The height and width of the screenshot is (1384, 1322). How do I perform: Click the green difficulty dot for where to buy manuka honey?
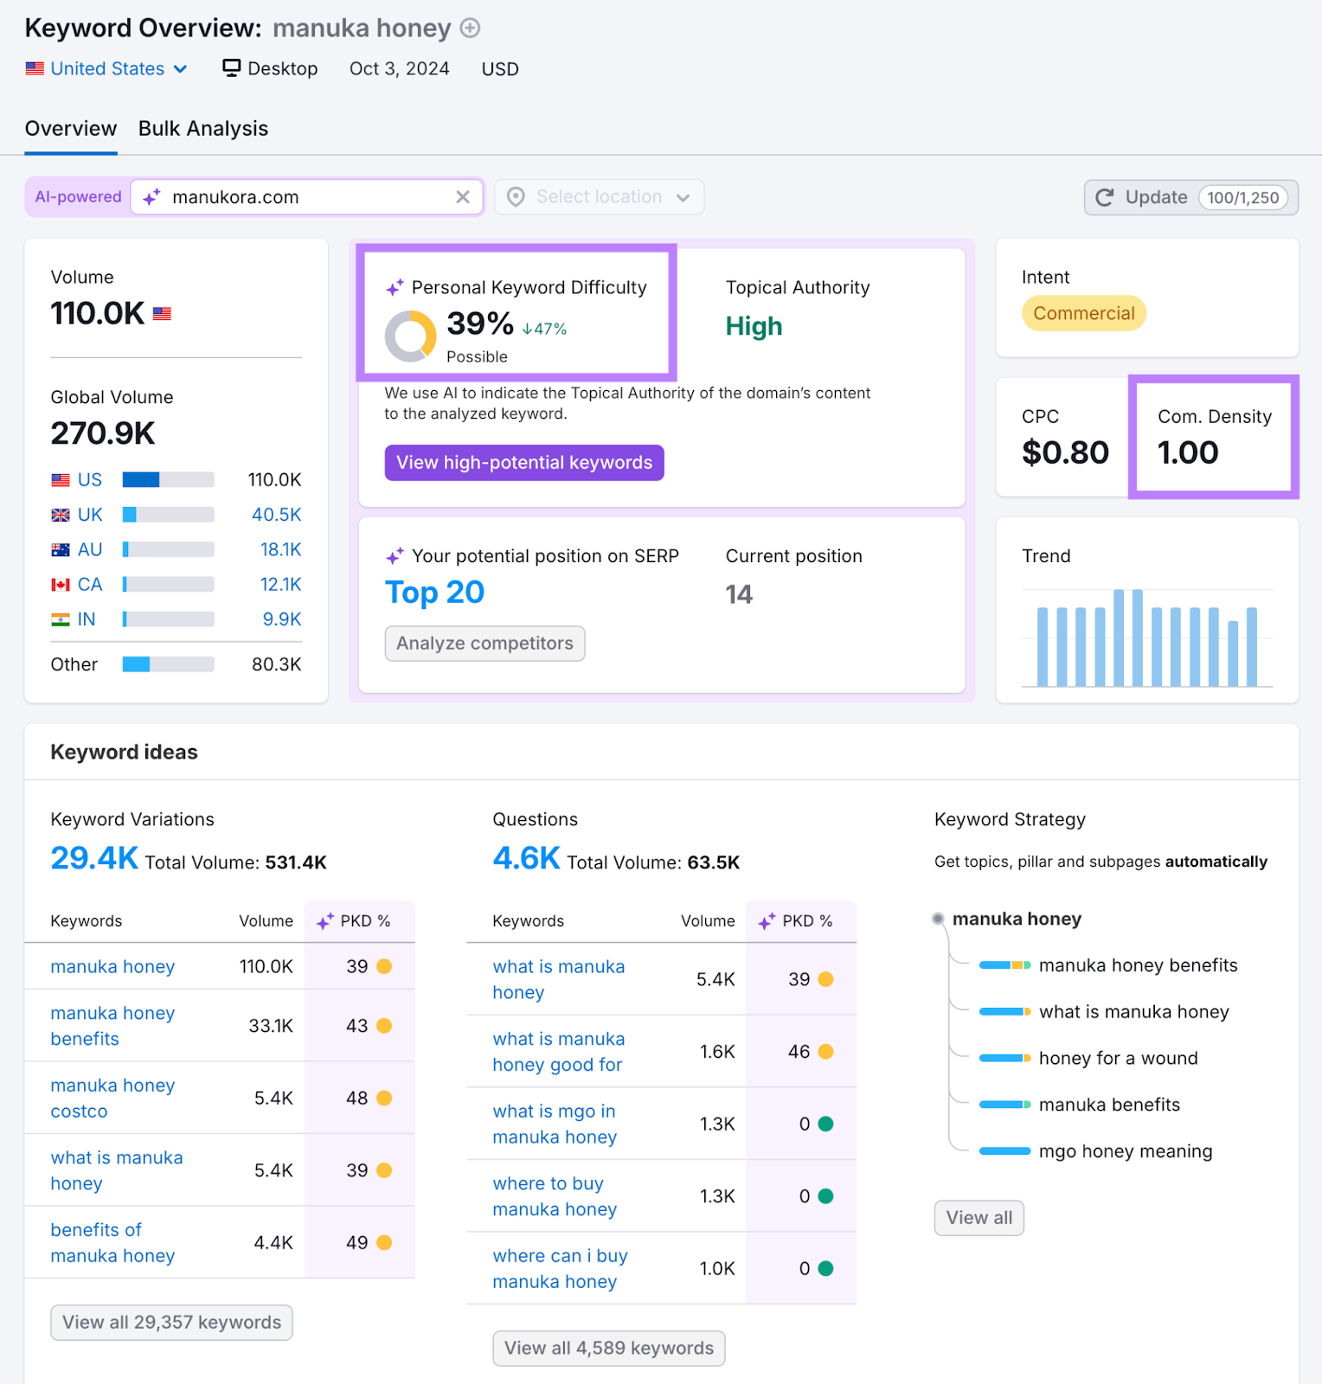click(x=825, y=1196)
